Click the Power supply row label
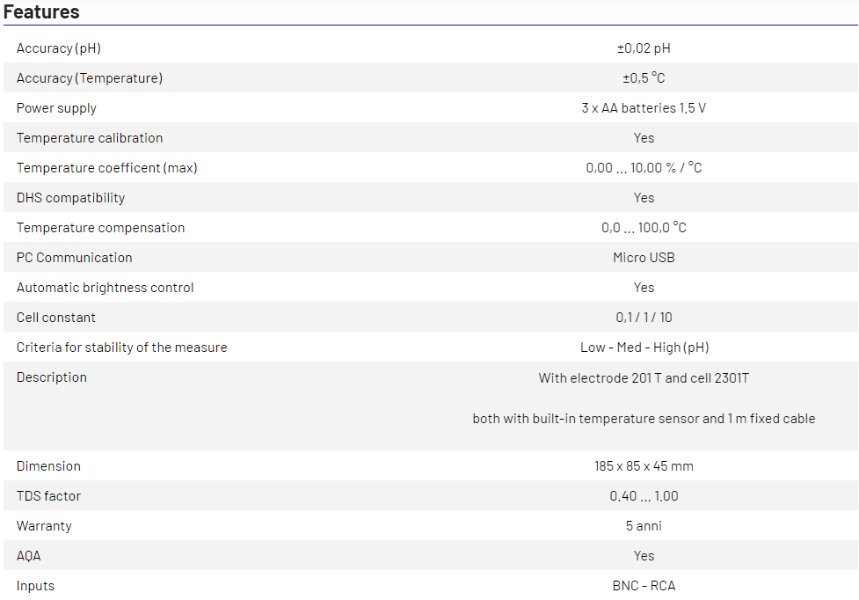 [56, 108]
